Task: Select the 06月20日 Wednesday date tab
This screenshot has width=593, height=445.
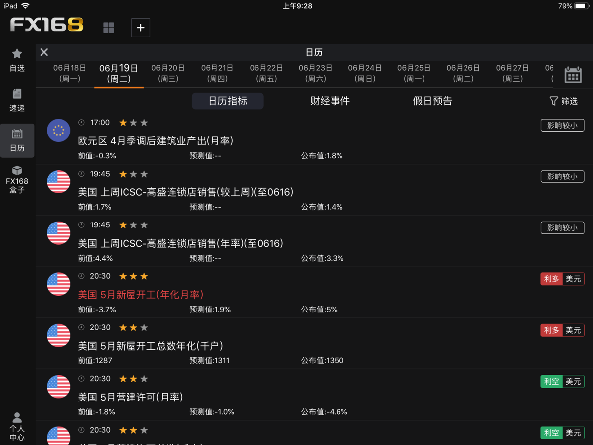Action: click(168, 73)
